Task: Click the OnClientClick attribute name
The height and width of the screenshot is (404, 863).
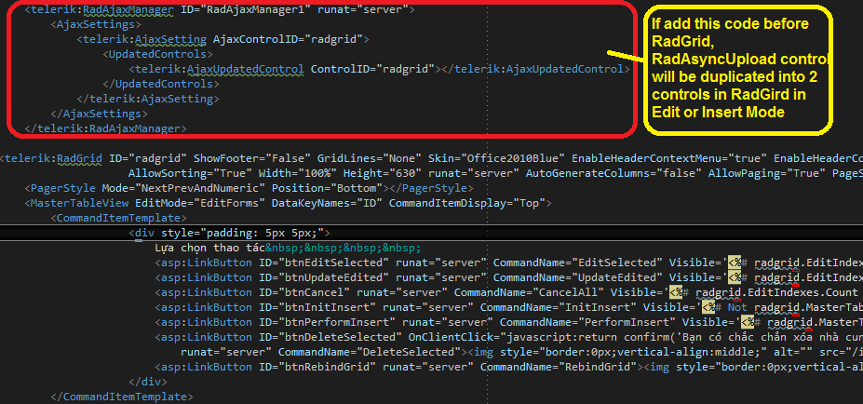Action: pyautogui.click(x=451, y=337)
